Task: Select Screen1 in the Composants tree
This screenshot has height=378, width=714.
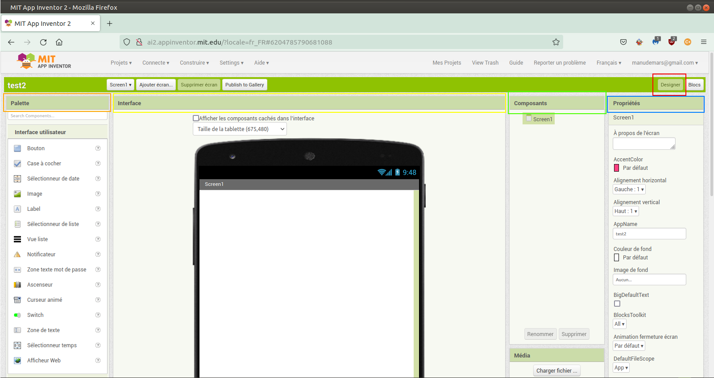Action: coord(539,119)
